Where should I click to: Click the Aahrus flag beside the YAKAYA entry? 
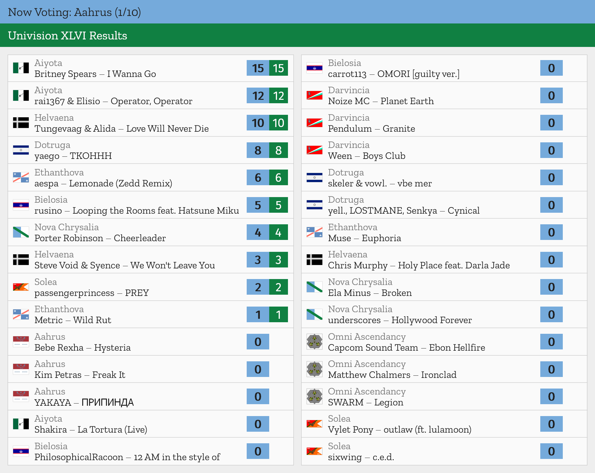coord(21,396)
